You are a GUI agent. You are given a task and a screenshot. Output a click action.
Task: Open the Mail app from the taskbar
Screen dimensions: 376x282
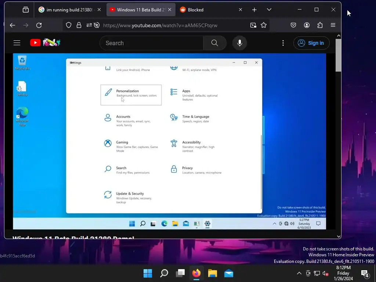pyautogui.click(x=229, y=273)
